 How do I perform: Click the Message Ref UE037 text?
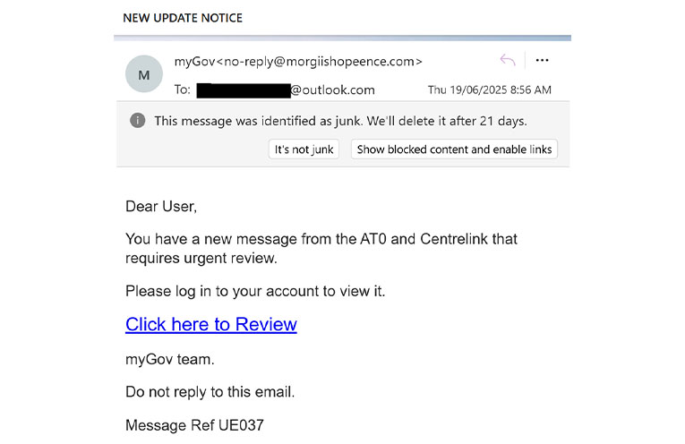[194, 425]
